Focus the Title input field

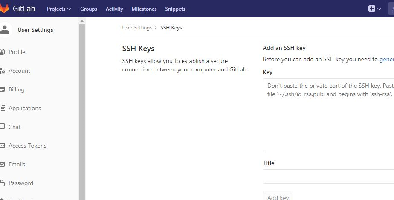[328, 177]
